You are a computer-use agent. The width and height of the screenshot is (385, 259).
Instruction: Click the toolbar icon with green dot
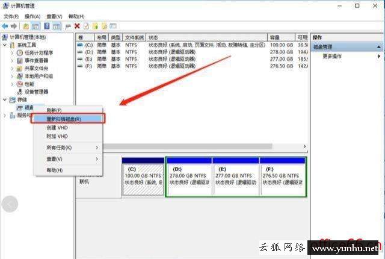(95, 26)
